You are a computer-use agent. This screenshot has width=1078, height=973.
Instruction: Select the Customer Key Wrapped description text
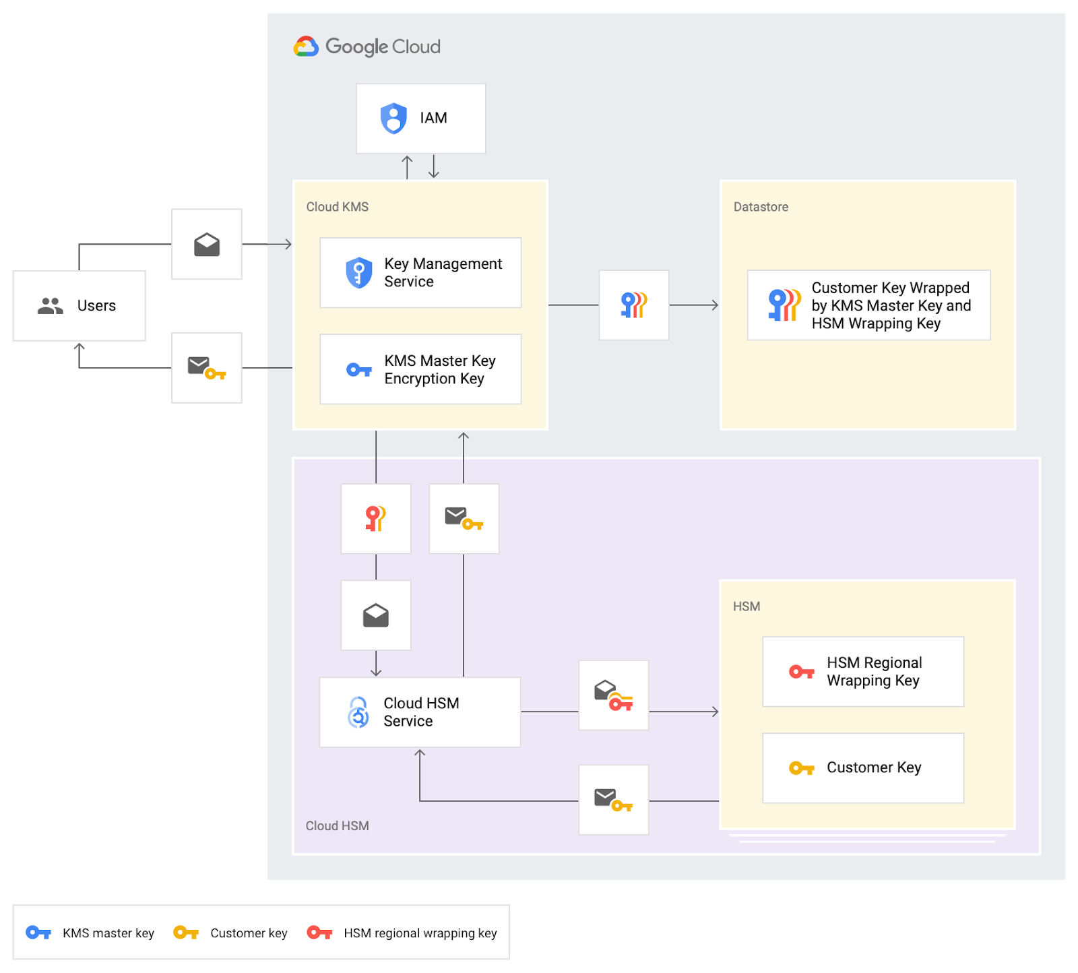pyautogui.click(x=891, y=305)
